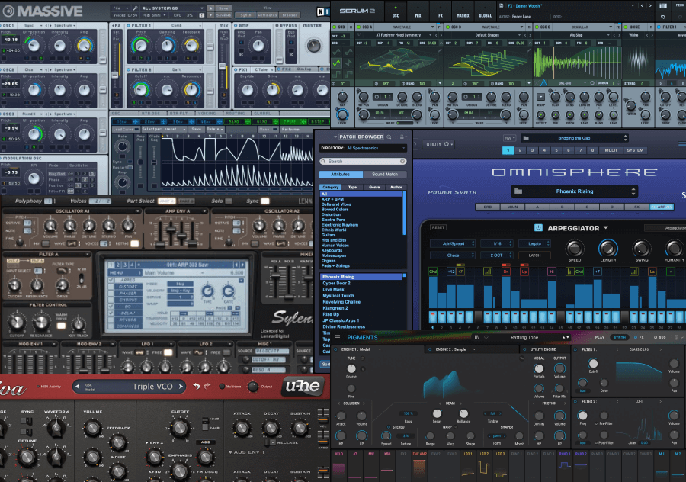
Task: Open Serum 2 OSC page tab
Action: [396, 12]
